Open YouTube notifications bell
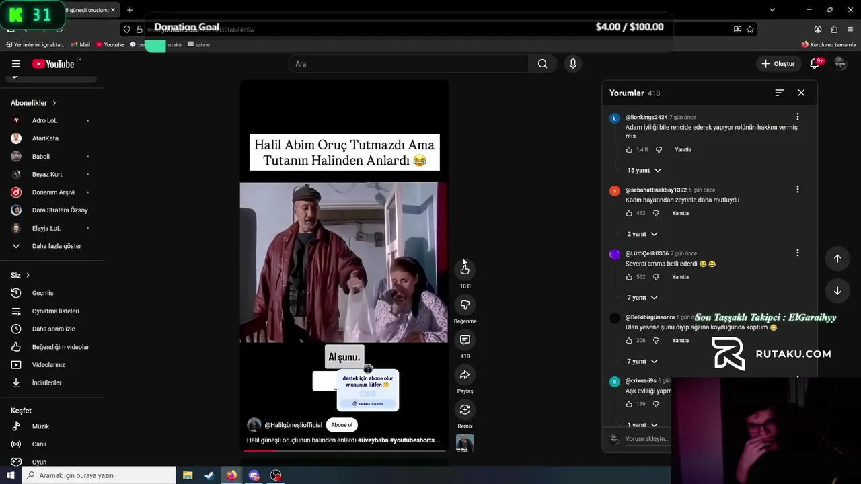 [x=815, y=64]
